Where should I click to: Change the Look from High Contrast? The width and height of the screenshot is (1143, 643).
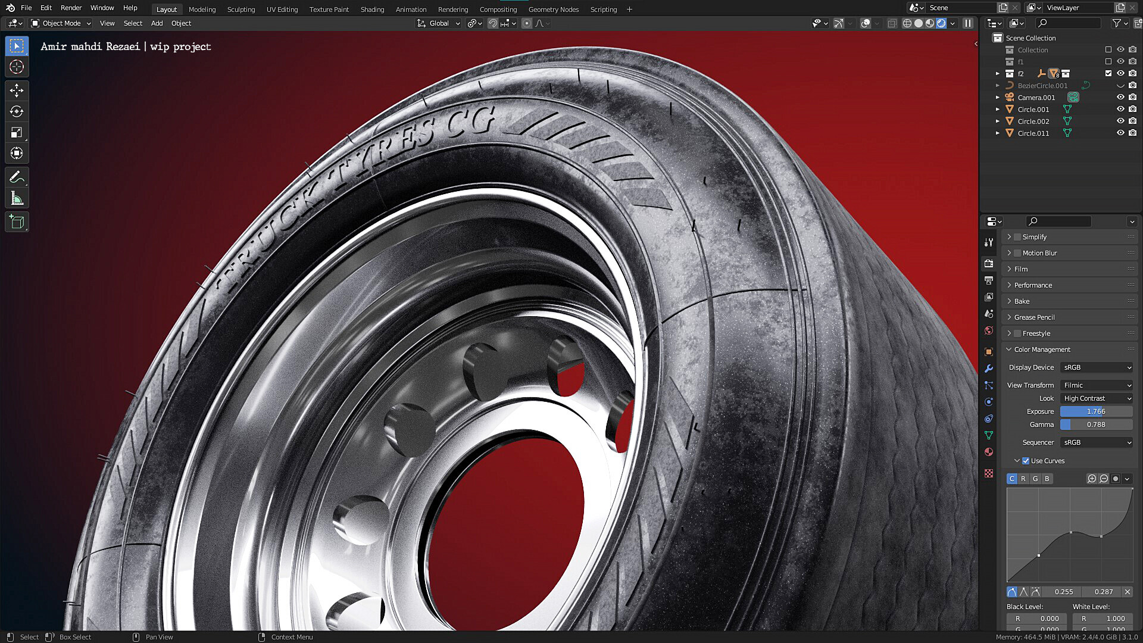tap(1096, 398)
